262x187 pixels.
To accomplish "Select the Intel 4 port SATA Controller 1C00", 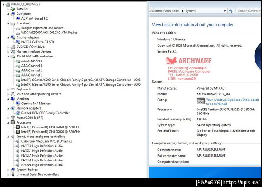I will [81, 84].
